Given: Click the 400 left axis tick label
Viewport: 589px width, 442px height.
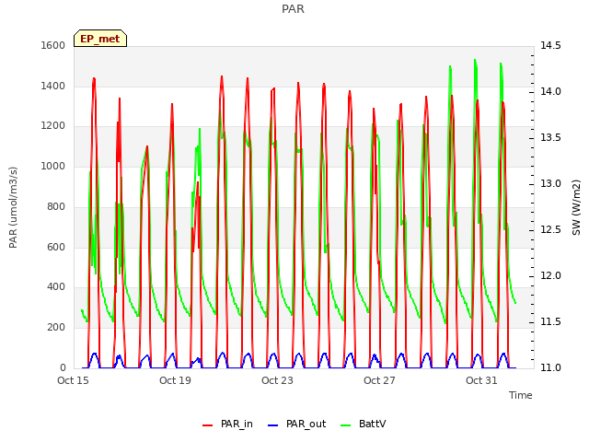Looking at the screenshot, I should tap(56, 286).
